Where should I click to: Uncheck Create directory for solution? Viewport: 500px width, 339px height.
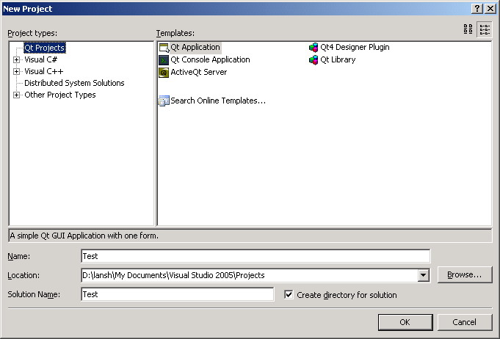click(289, 295)
